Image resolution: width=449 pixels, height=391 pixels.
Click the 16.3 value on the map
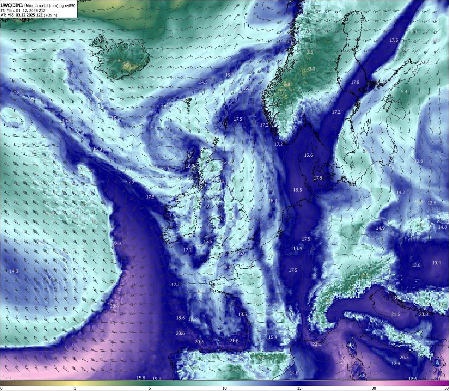pyautogui.click(x=273, y=201)
